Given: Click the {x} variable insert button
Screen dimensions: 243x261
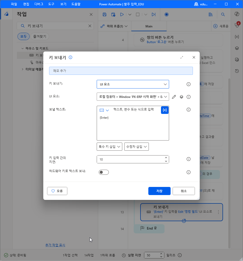Looking at the screenshot, I should [x=165, y=110].
